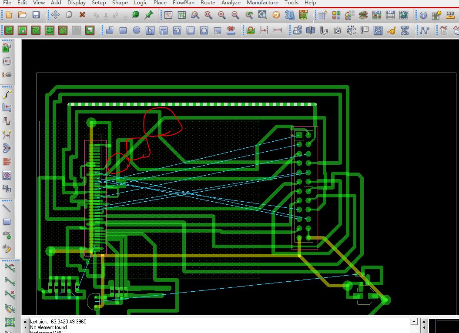This screenshot has height=333, width=459.
Task: Save the board with floppy disk icon
Action: pyautogui.click(x=36, y=15)
